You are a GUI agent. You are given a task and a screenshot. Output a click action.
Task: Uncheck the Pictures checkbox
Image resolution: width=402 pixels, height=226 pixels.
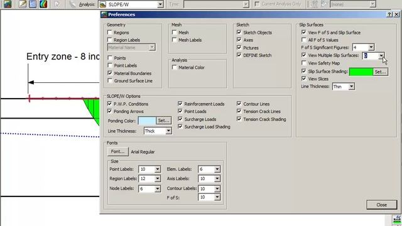click(x=239, y=48)
